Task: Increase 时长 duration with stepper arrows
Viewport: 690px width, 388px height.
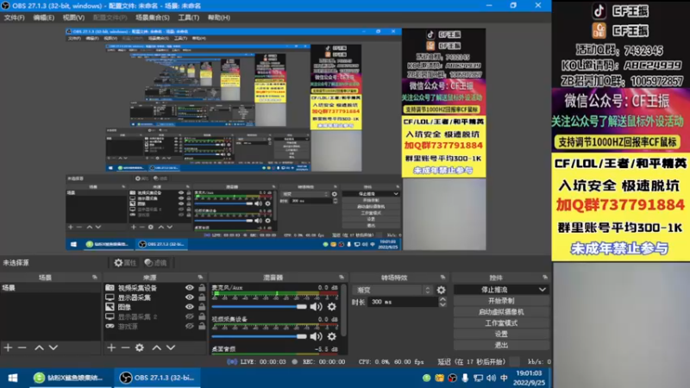Action: [442, 299]
